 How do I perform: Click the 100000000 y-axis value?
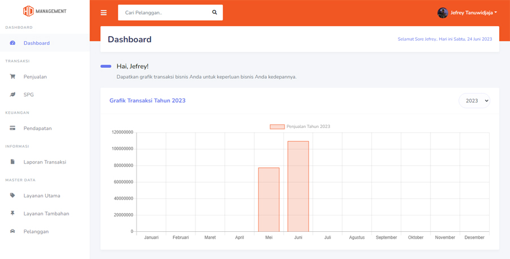122,149
